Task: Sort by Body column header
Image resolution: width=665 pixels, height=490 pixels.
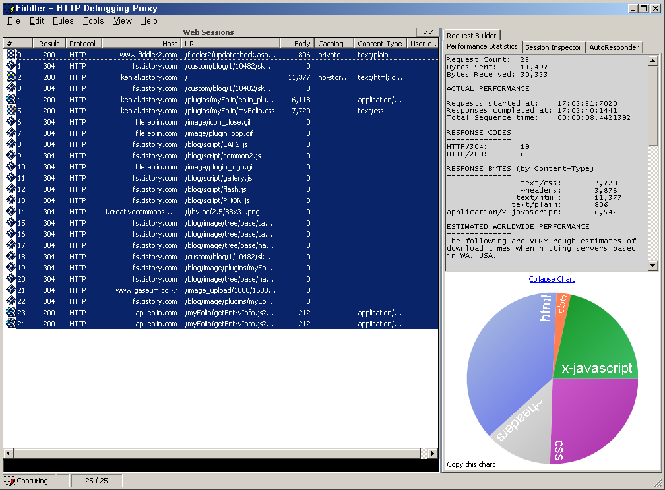Action: pyautogui.click(x=298, y=44)
